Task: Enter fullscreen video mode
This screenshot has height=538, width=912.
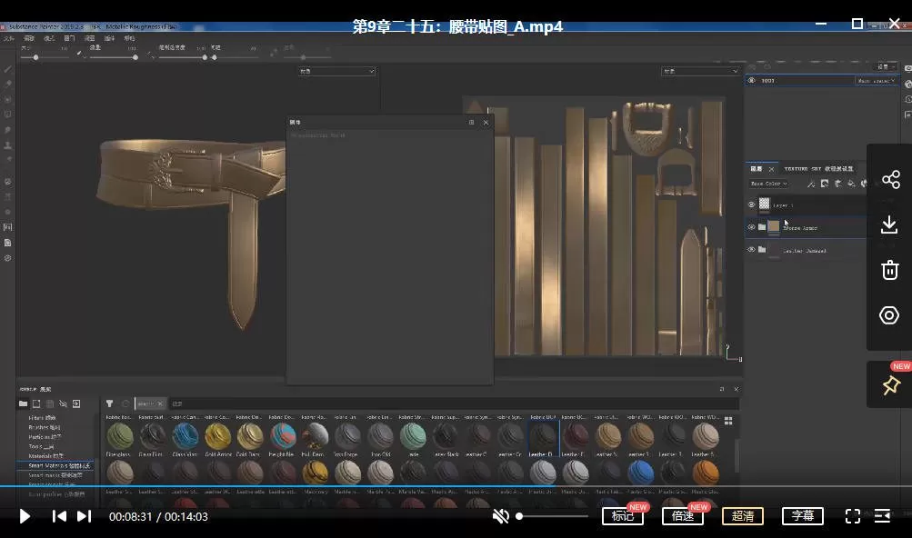Action: (x=853, y=516)
